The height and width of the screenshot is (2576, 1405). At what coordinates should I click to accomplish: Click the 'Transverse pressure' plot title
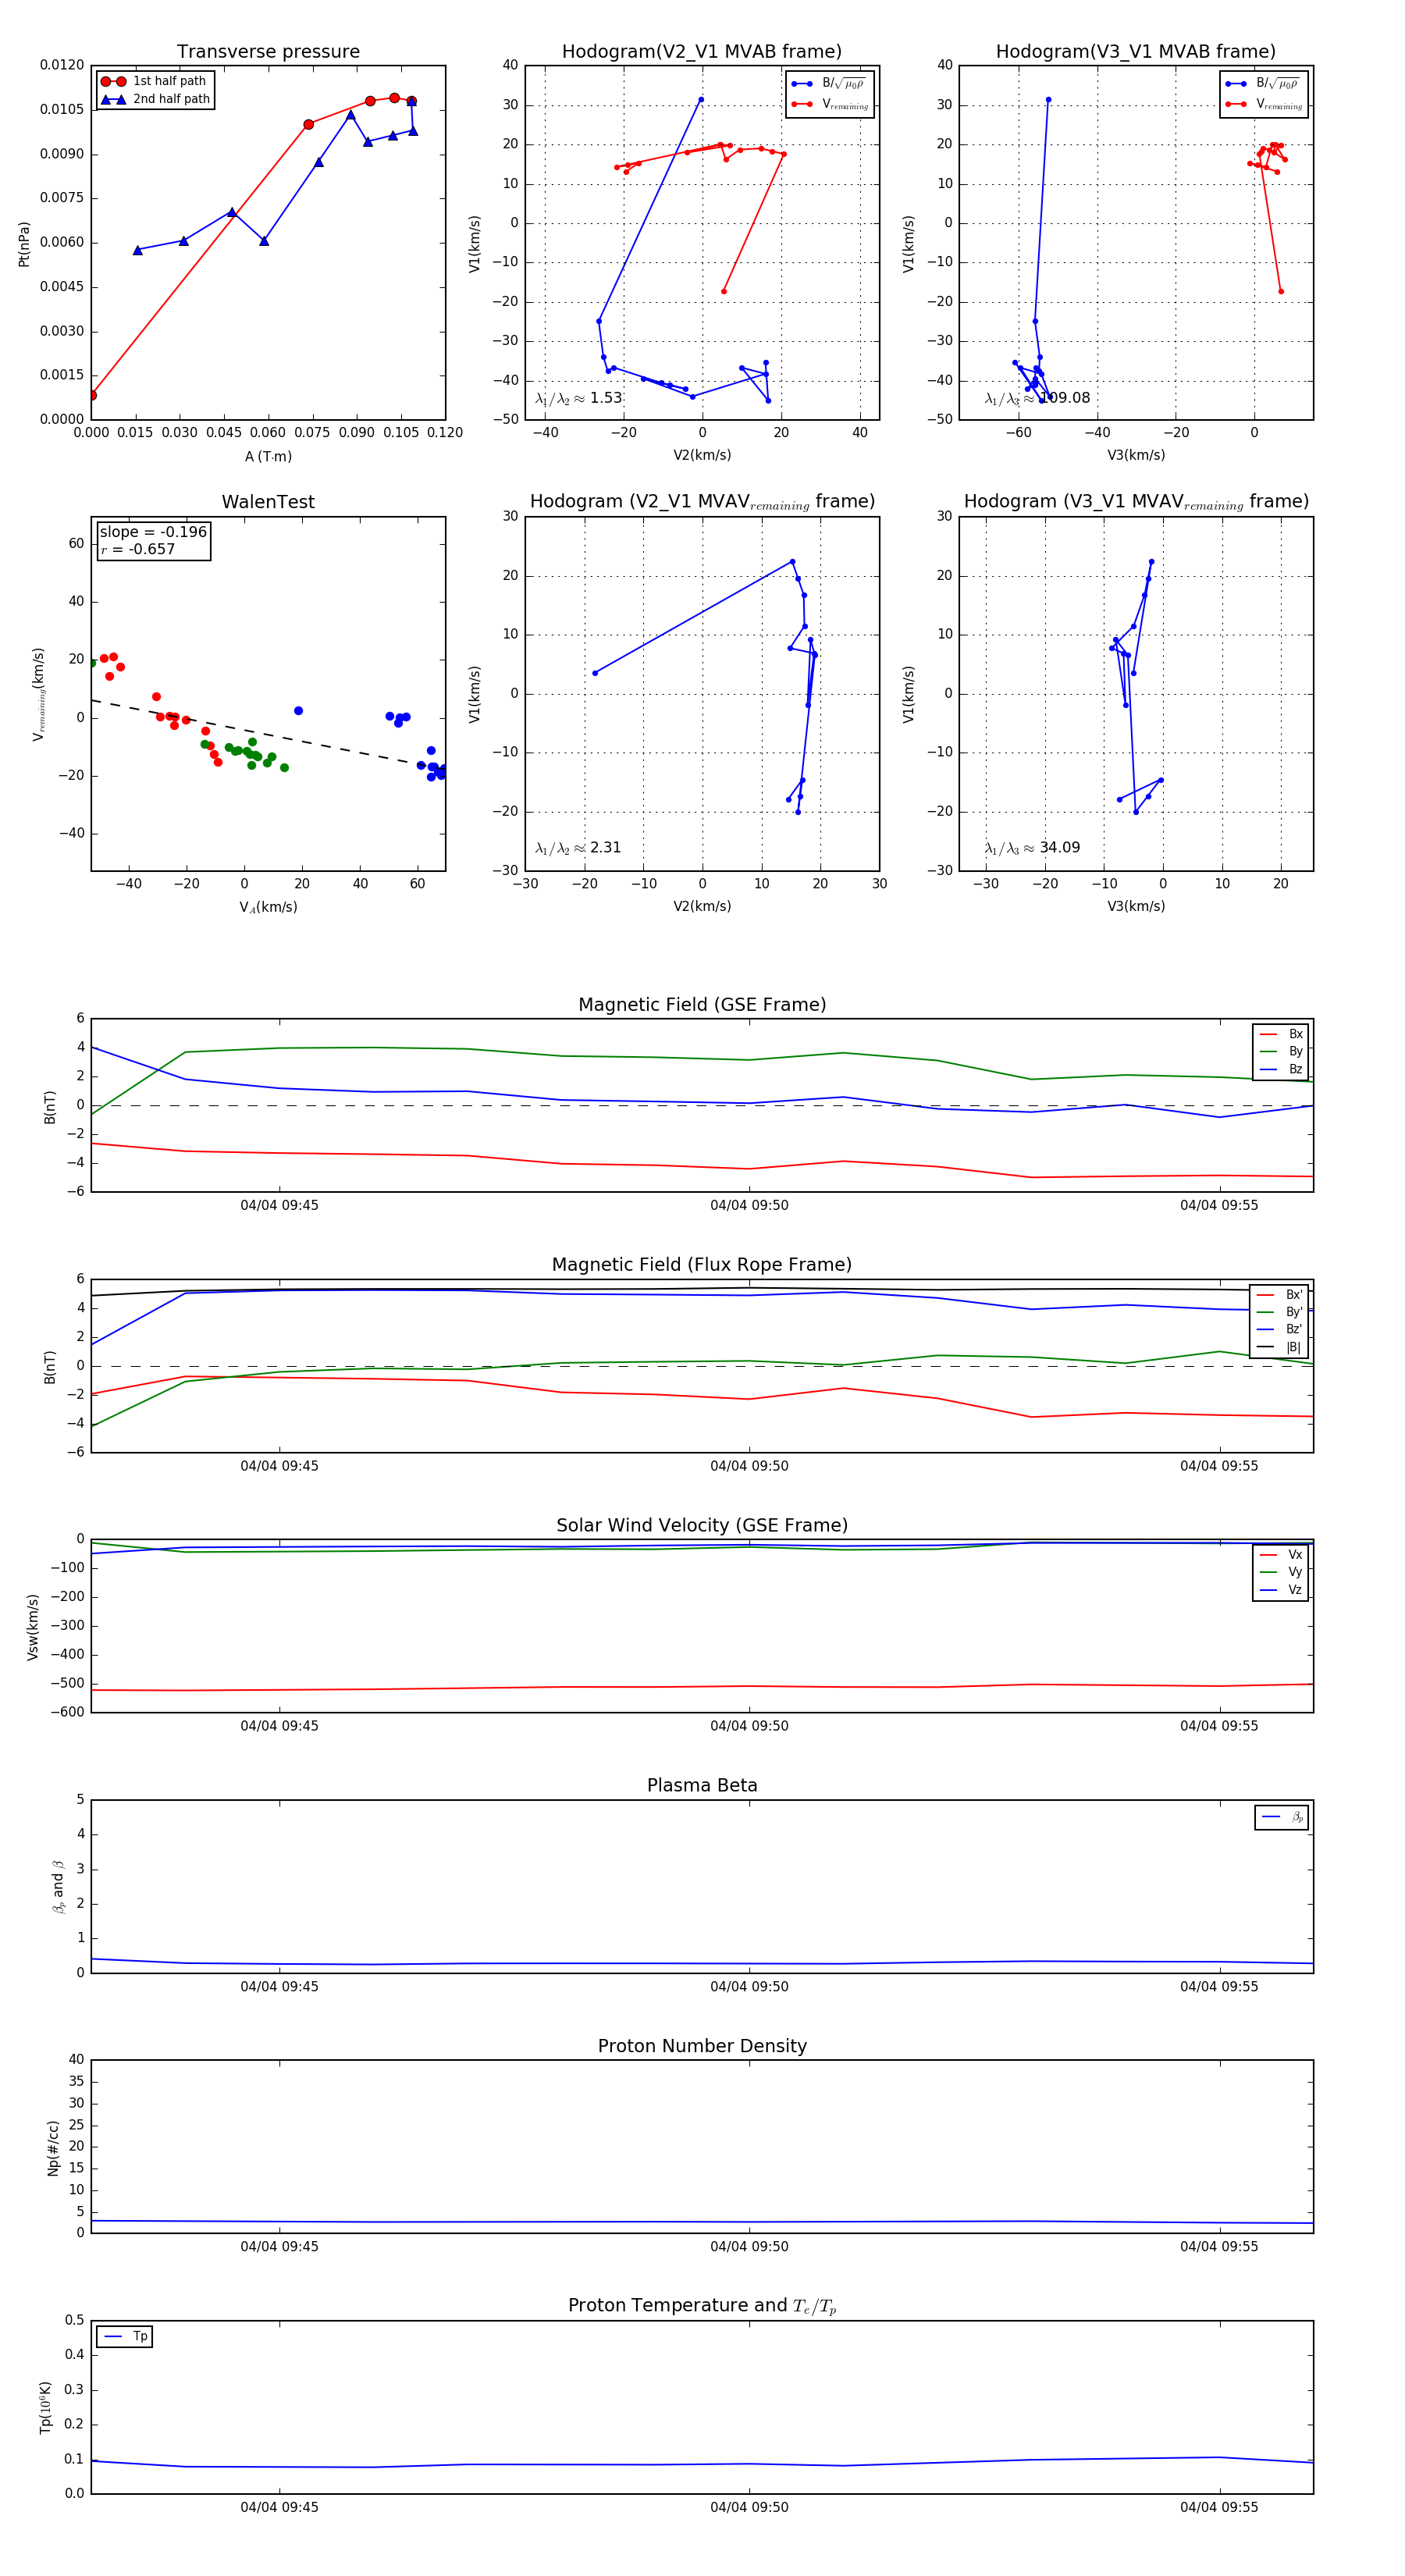click(x=268, y=51)
